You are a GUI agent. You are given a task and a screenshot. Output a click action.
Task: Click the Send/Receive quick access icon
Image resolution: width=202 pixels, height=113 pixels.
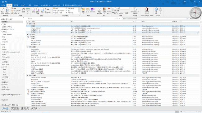tap(3, 2)
